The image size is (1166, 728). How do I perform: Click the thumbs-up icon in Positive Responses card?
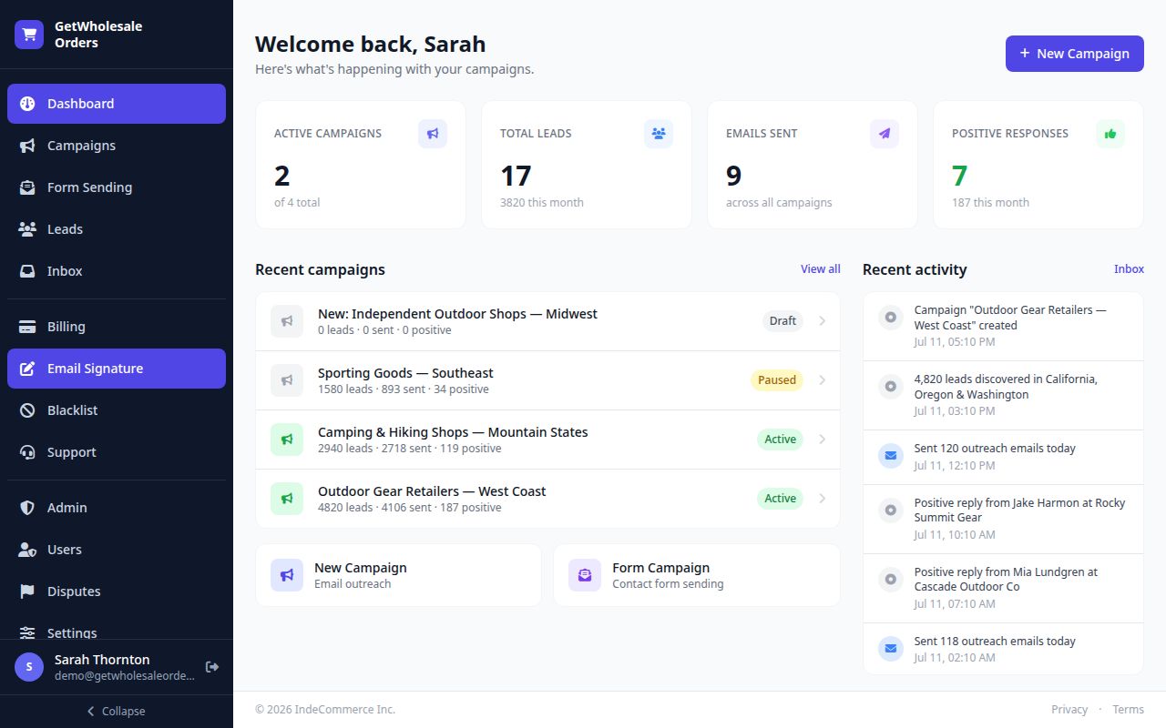pos(1110,134)
